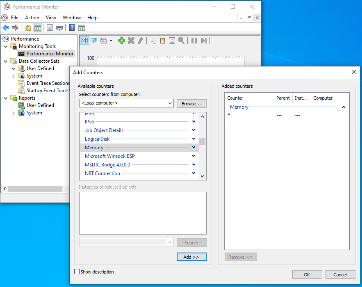Delete selected counter using the red X icon

click(x=131, y=41)
